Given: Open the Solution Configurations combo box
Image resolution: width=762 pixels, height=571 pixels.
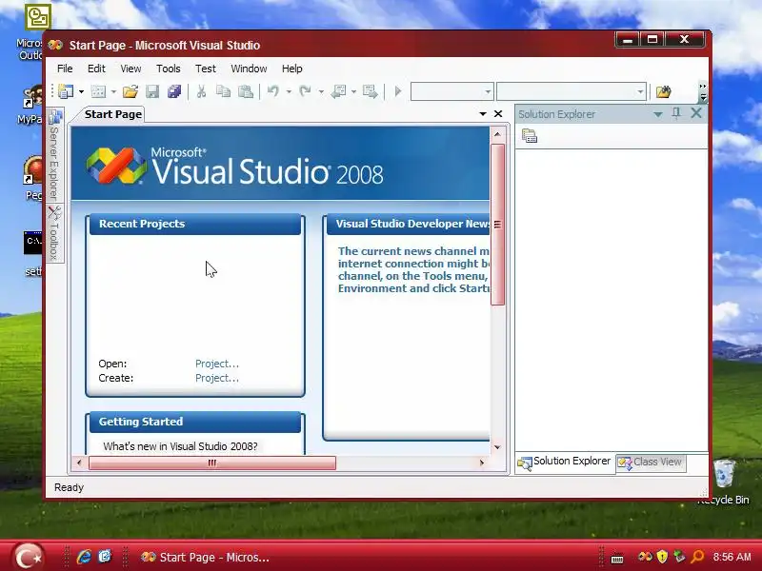Looking at the screenshot, I should coord(451,91).
